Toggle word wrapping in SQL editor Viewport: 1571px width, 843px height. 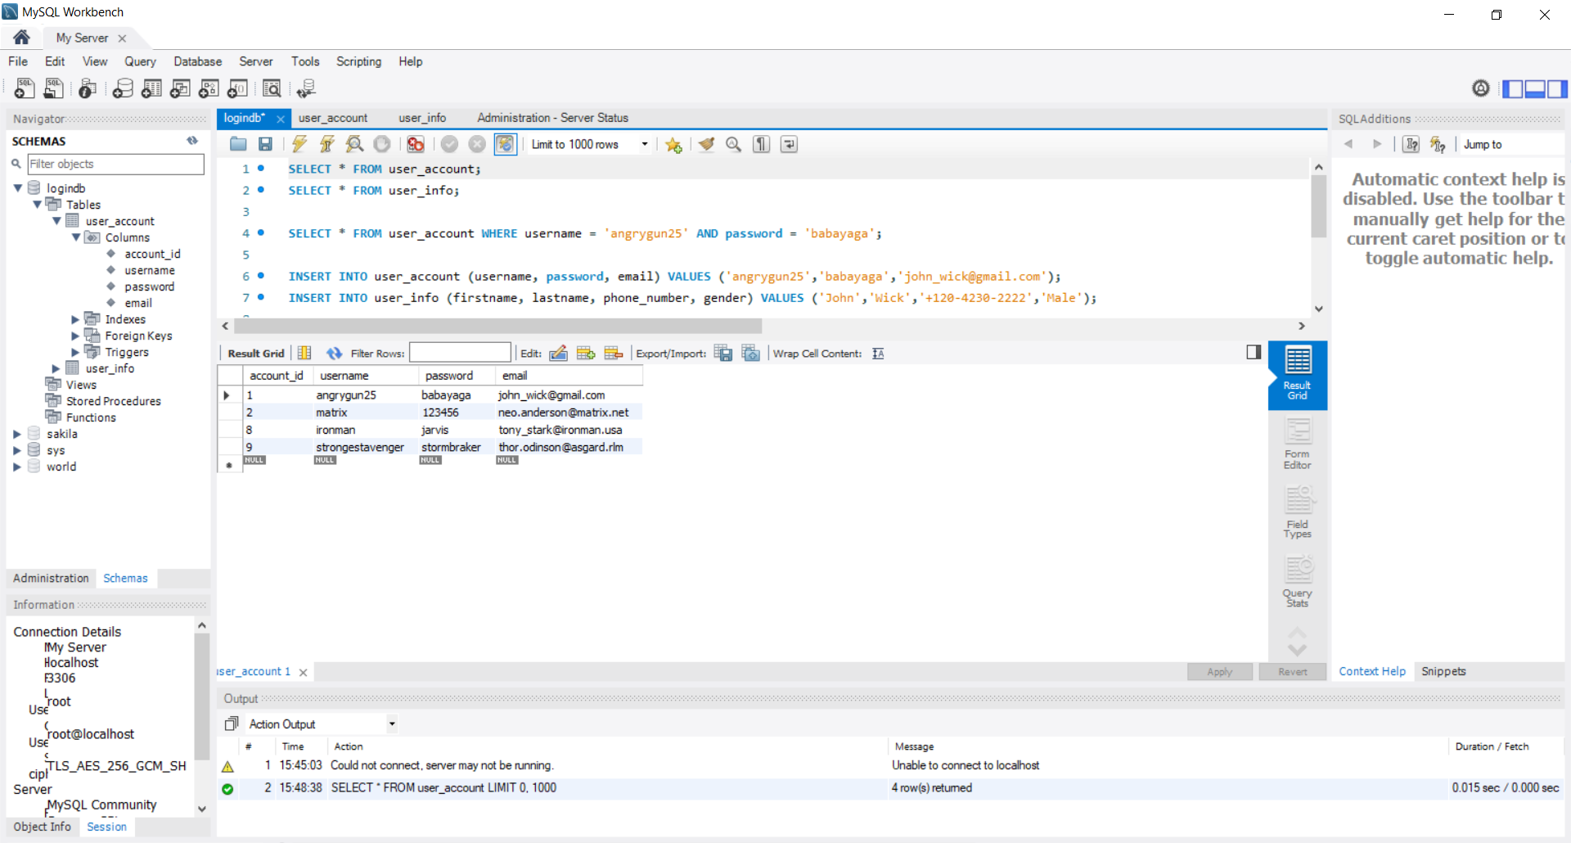789,144
